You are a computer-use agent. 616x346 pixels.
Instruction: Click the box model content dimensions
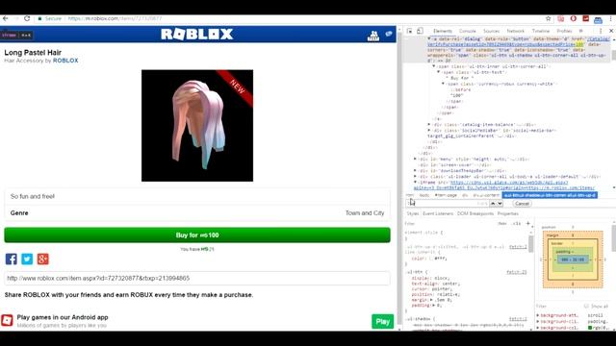(x=573, y=259)
